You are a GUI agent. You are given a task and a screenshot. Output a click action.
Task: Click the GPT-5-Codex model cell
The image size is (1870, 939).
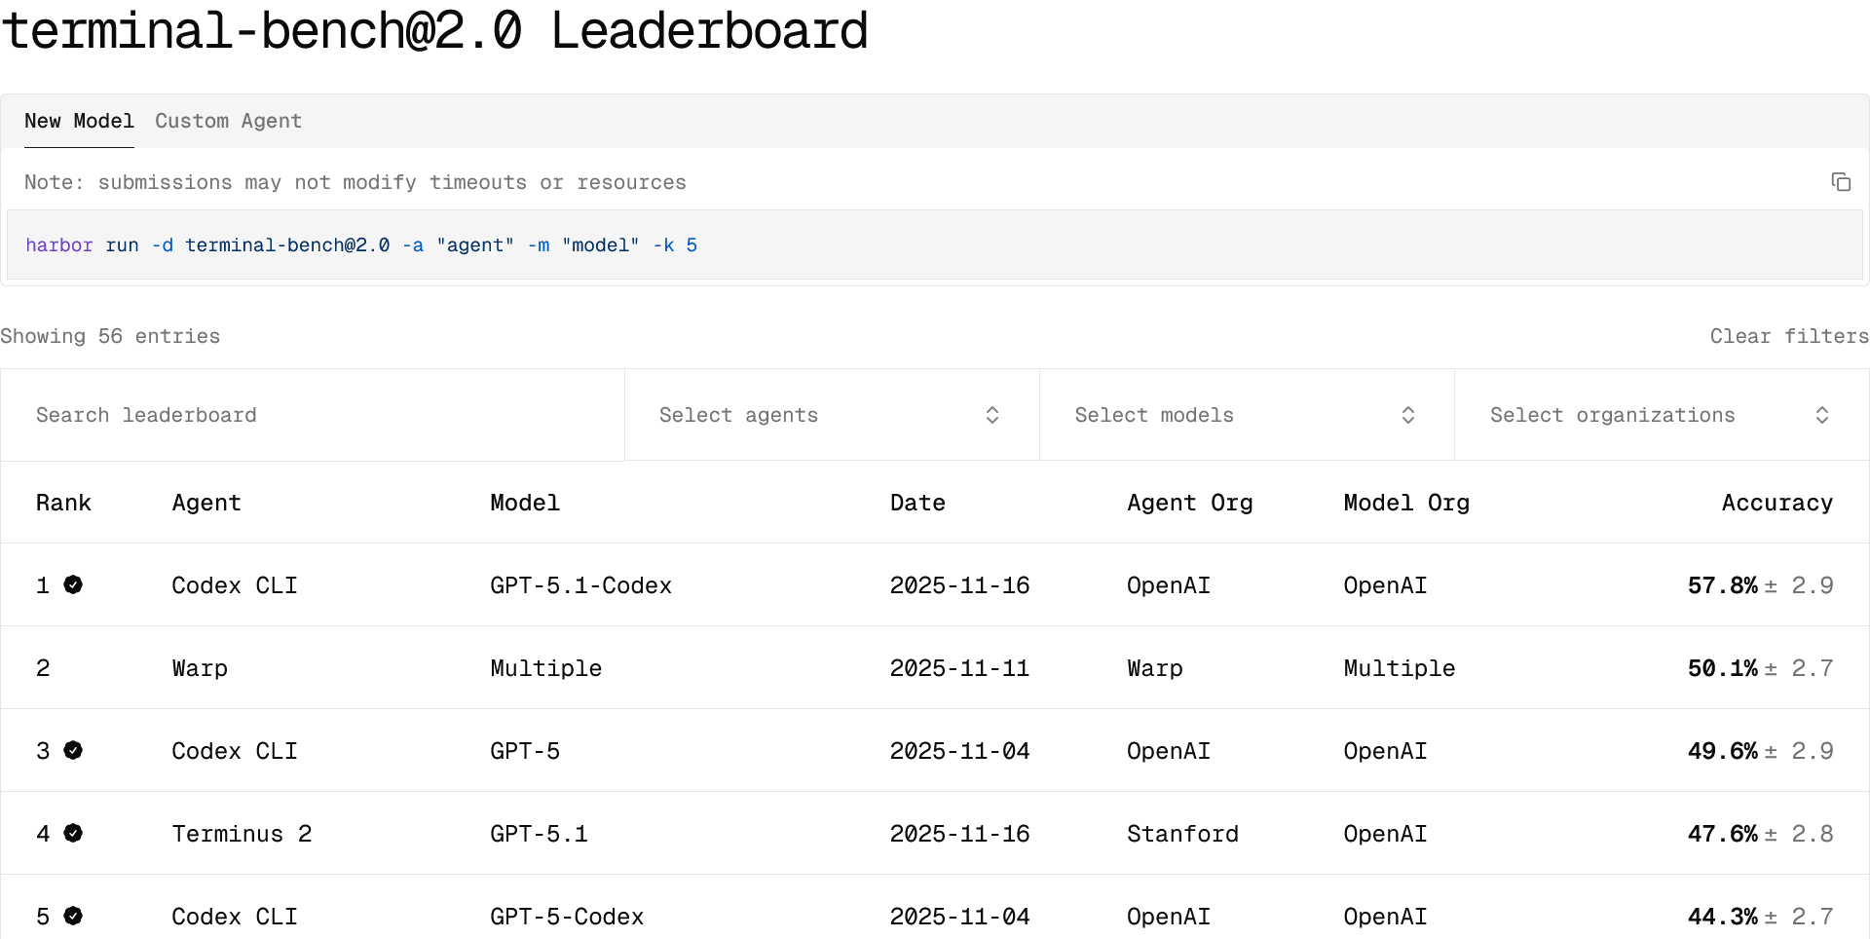tap(567, 917)
